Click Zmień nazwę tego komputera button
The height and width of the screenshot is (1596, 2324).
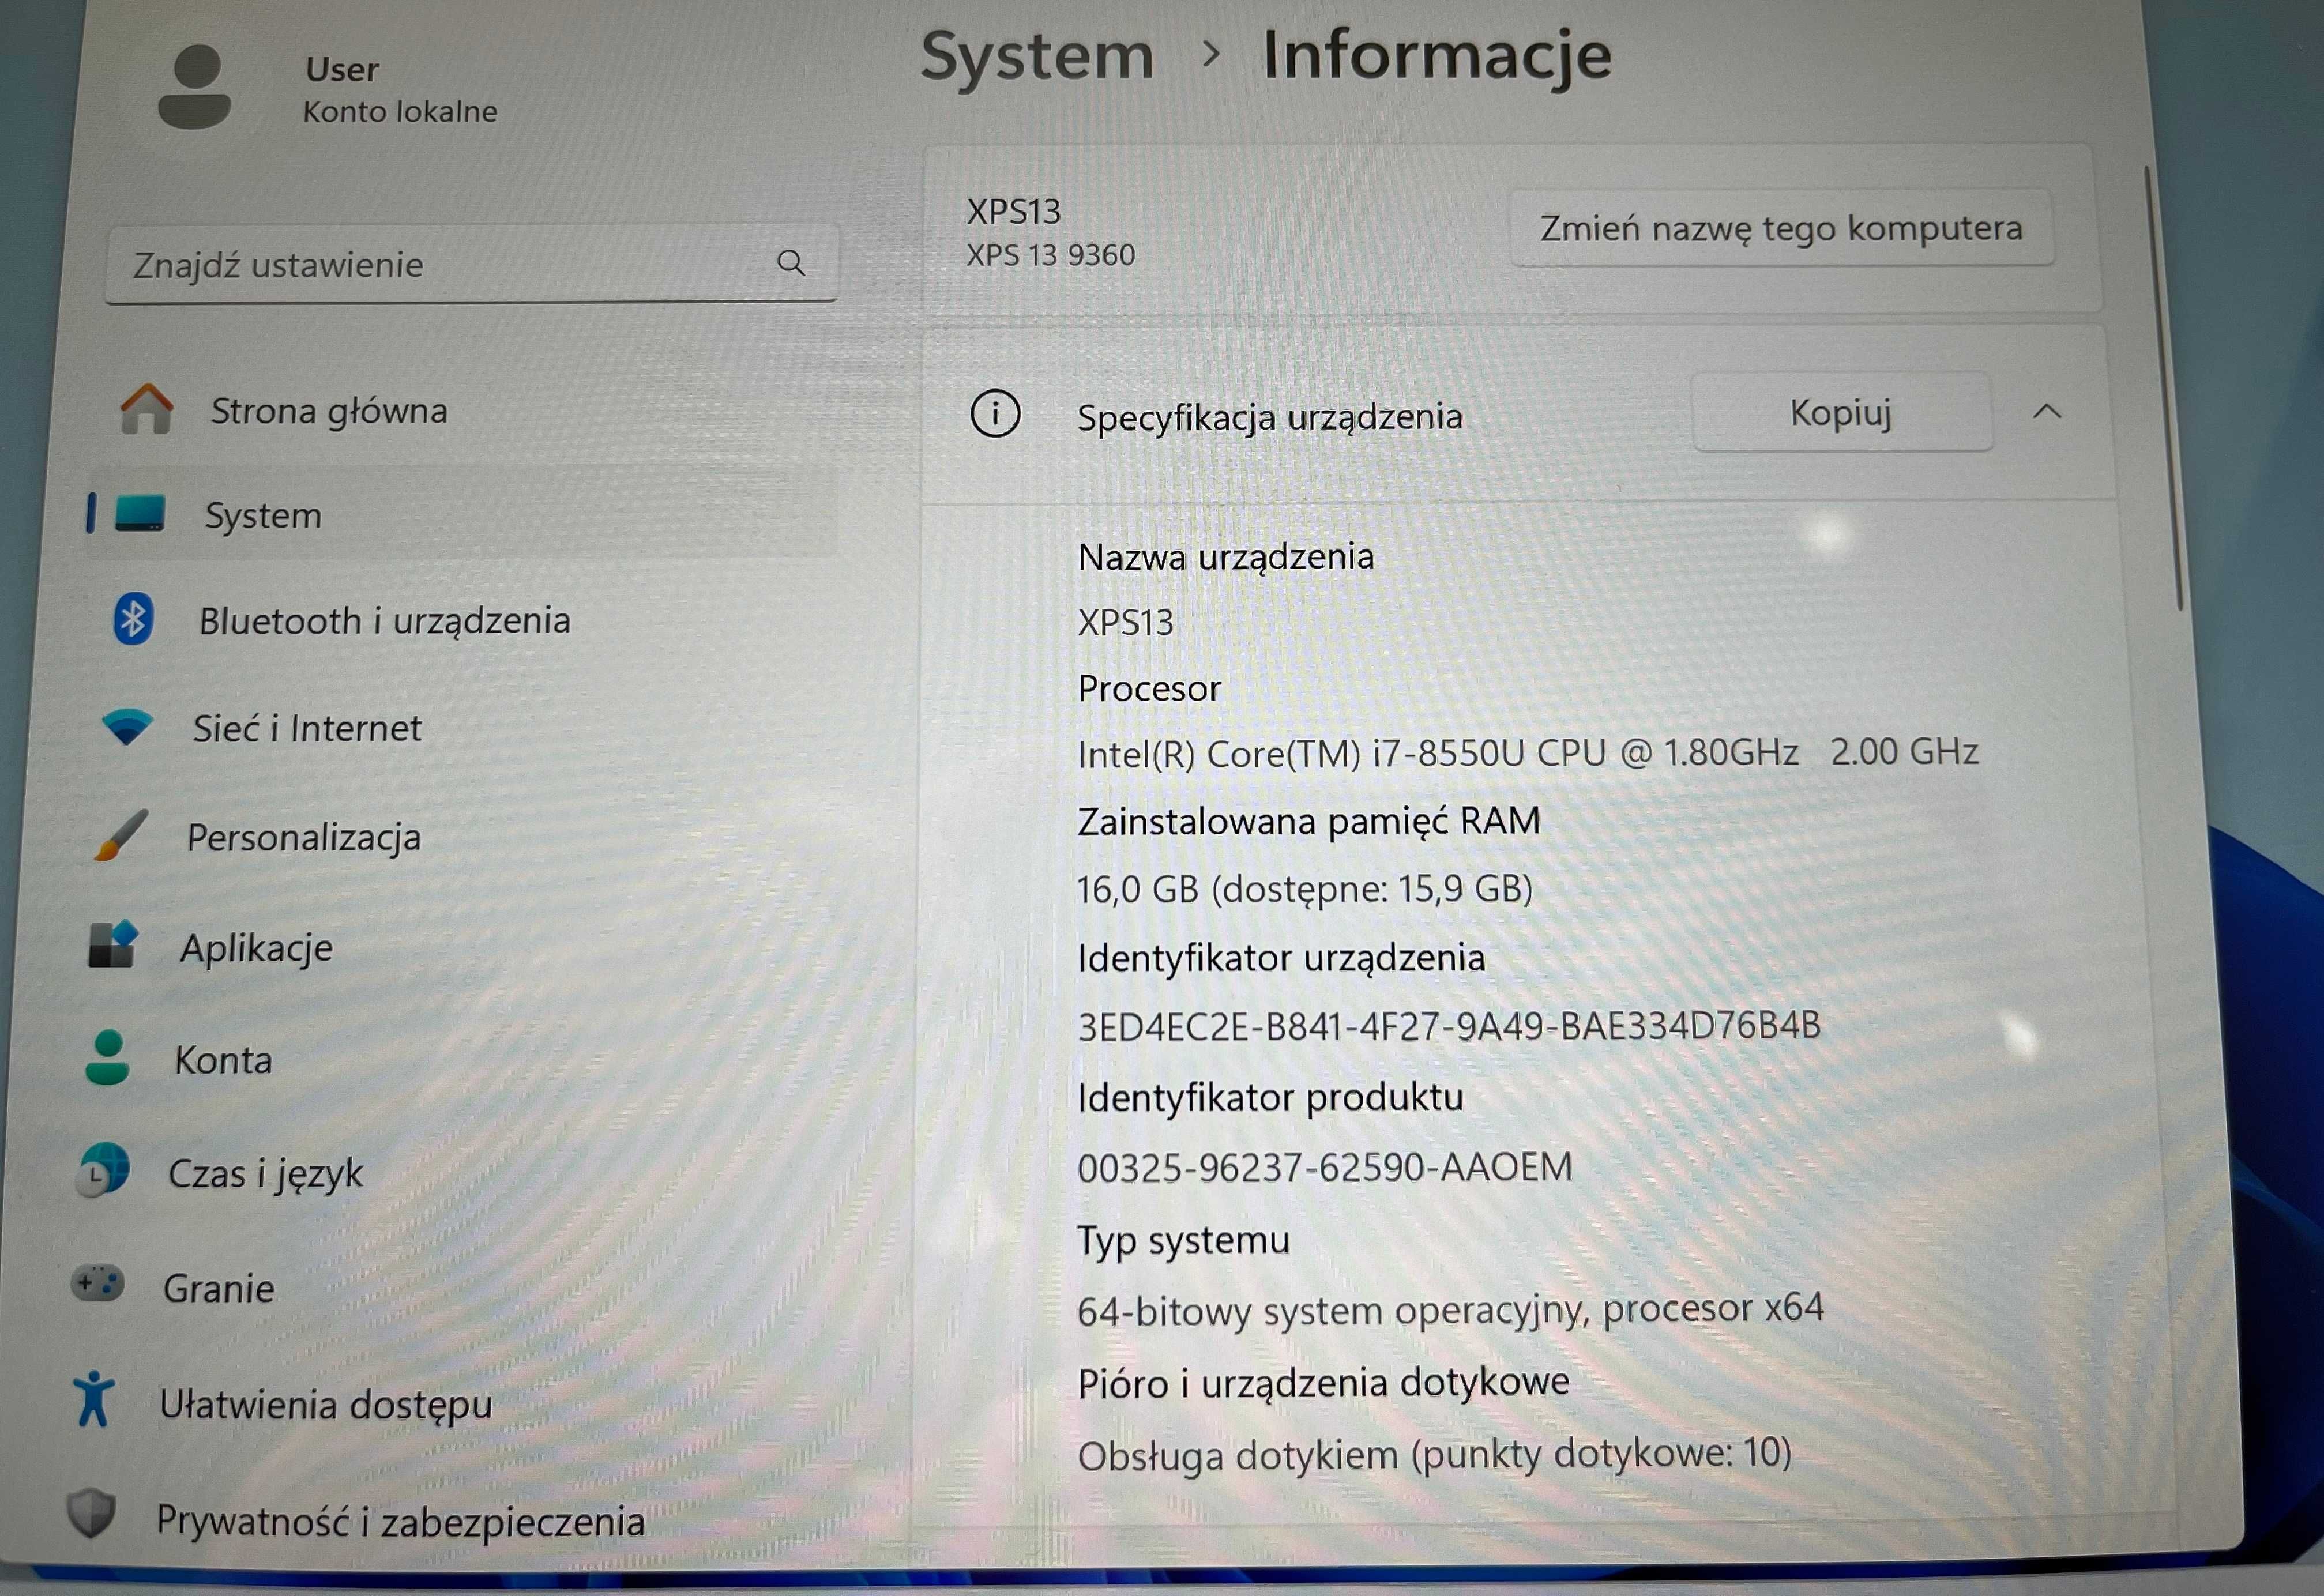point(1781,228)
